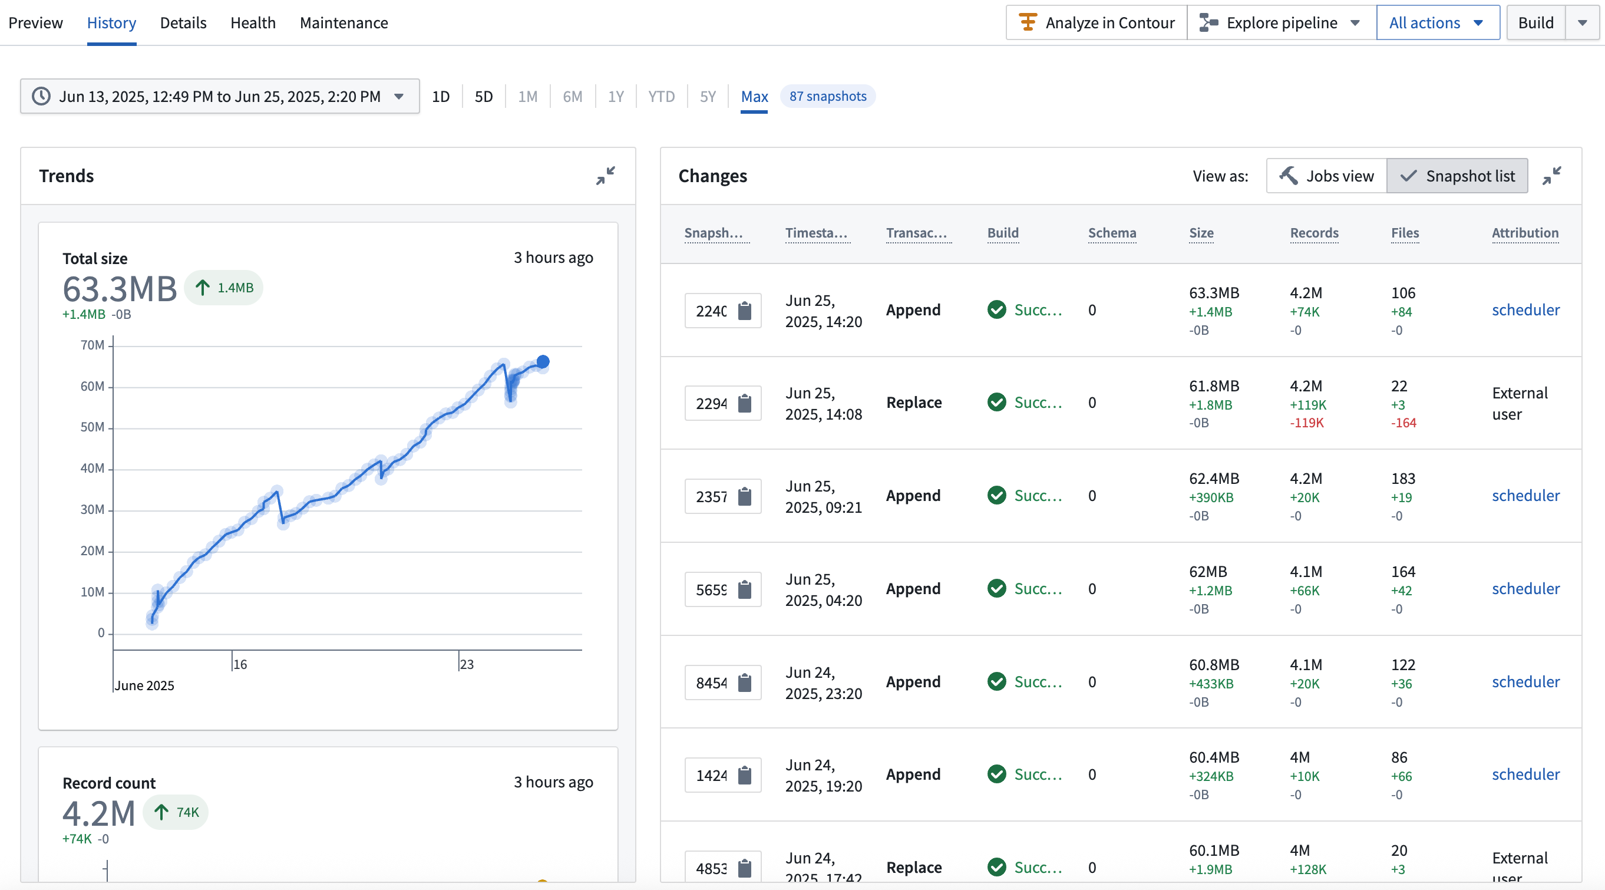Screen dimensions: 1605x890
Task: Open scheduler link for Jun 25 09:21 snapshot
Action: tap(1525, 496)
